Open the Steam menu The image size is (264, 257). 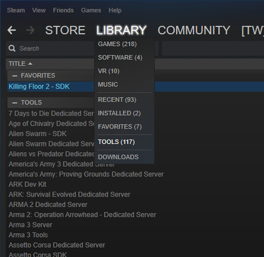16,10
